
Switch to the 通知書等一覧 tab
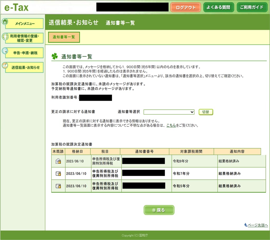point(64,37)
